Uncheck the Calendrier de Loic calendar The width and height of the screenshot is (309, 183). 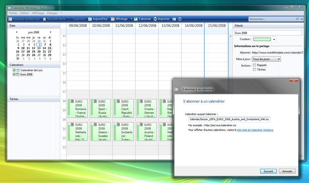pos(14,70)
